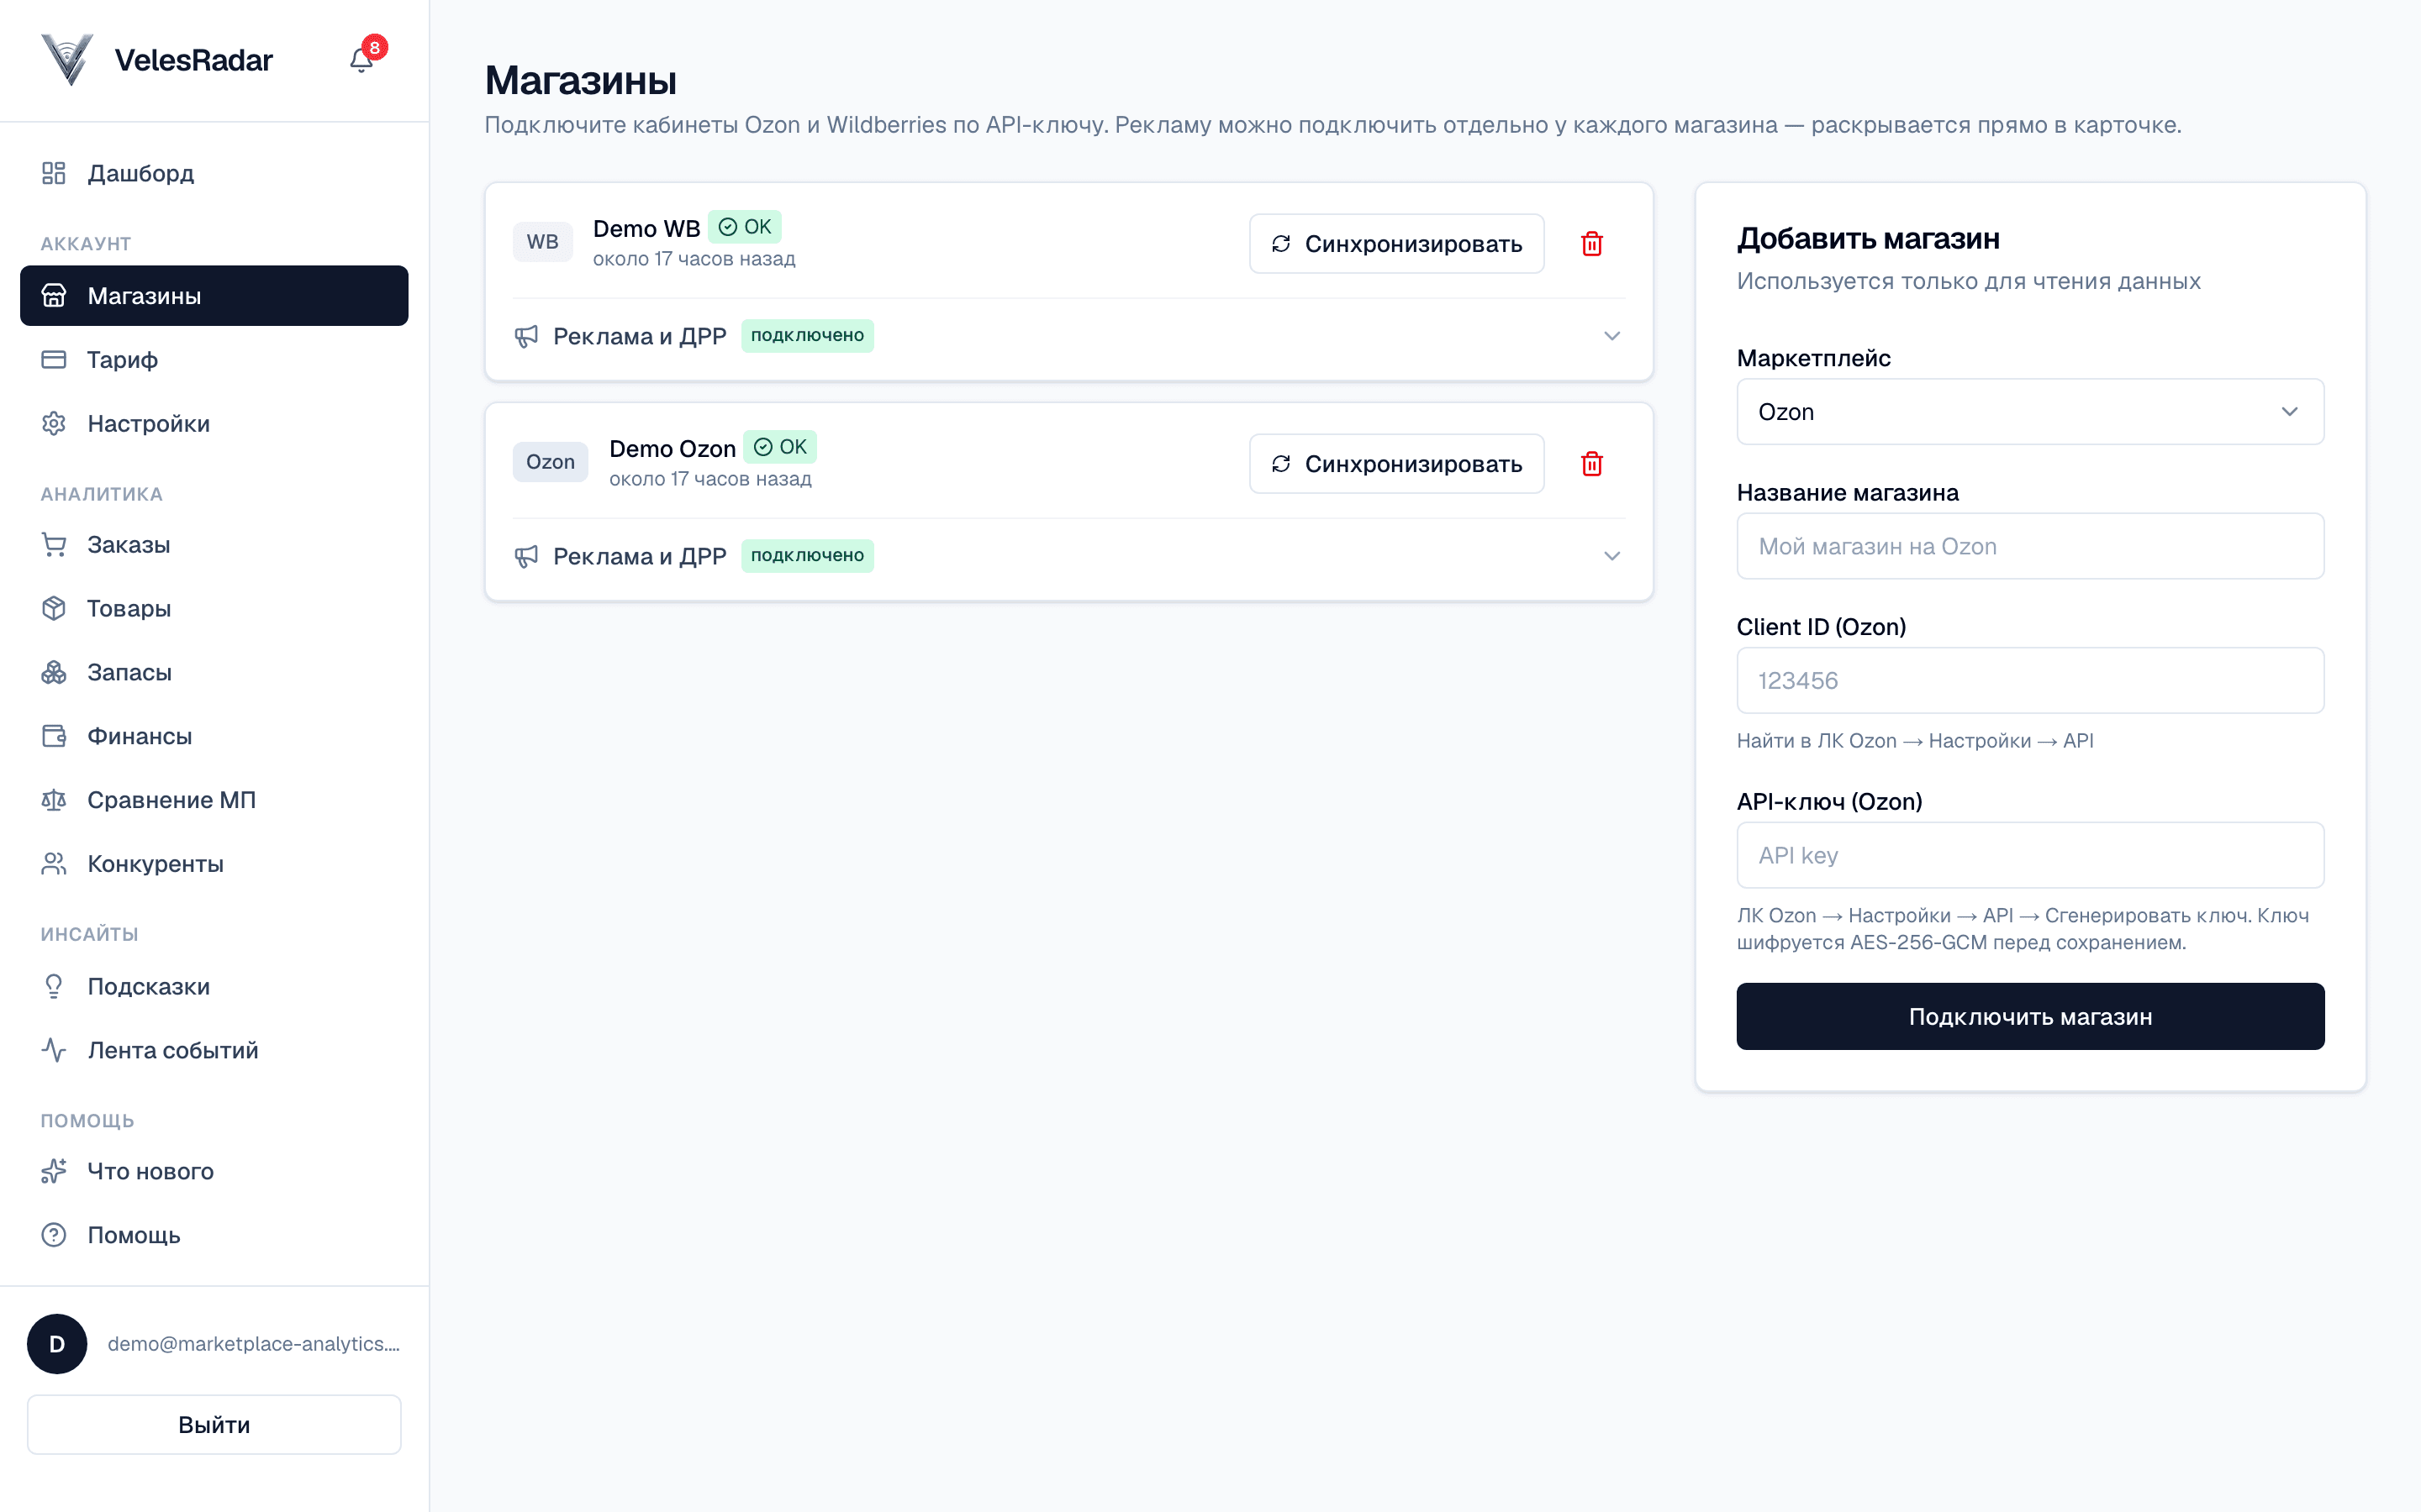Screen dimensions: 2421x1512
Task: Focus the API-ключ (Ozon) field
Action: pyautogui.click(x=2030, y=855)
